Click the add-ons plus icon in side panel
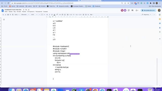 (160, 39)
